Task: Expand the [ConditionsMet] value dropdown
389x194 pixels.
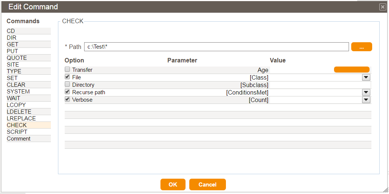Action: click(x=366, y=93)
